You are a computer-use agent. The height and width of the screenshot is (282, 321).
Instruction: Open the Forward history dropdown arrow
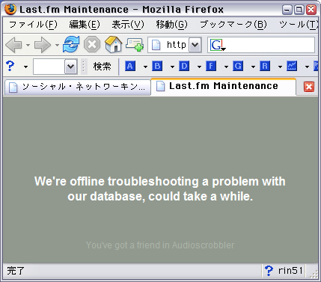(x=57, y=46)
